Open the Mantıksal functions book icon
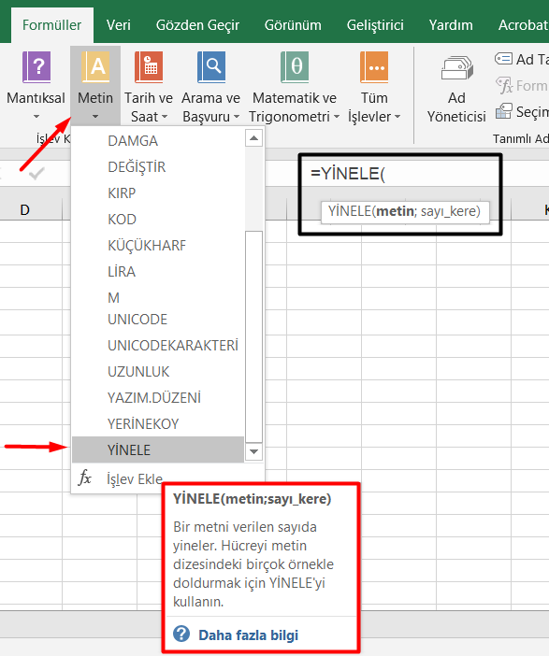Viewport: 549px width, 656px height. click(x=36, y=67)
